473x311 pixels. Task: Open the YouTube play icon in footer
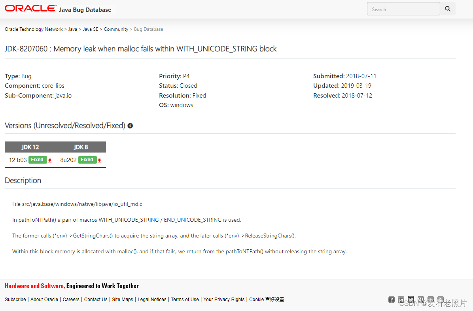point(431,300)
